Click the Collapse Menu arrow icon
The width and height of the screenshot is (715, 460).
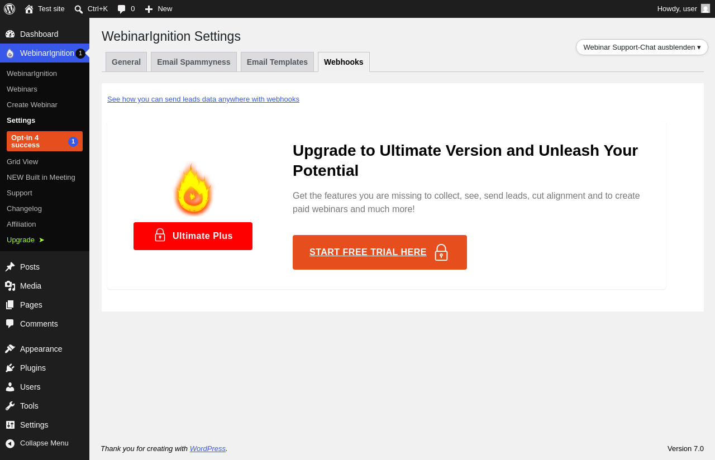point(10,443)
